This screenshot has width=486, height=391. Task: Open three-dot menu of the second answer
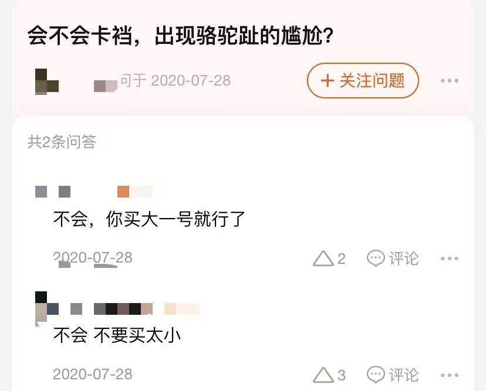click(x=450, y=375)
